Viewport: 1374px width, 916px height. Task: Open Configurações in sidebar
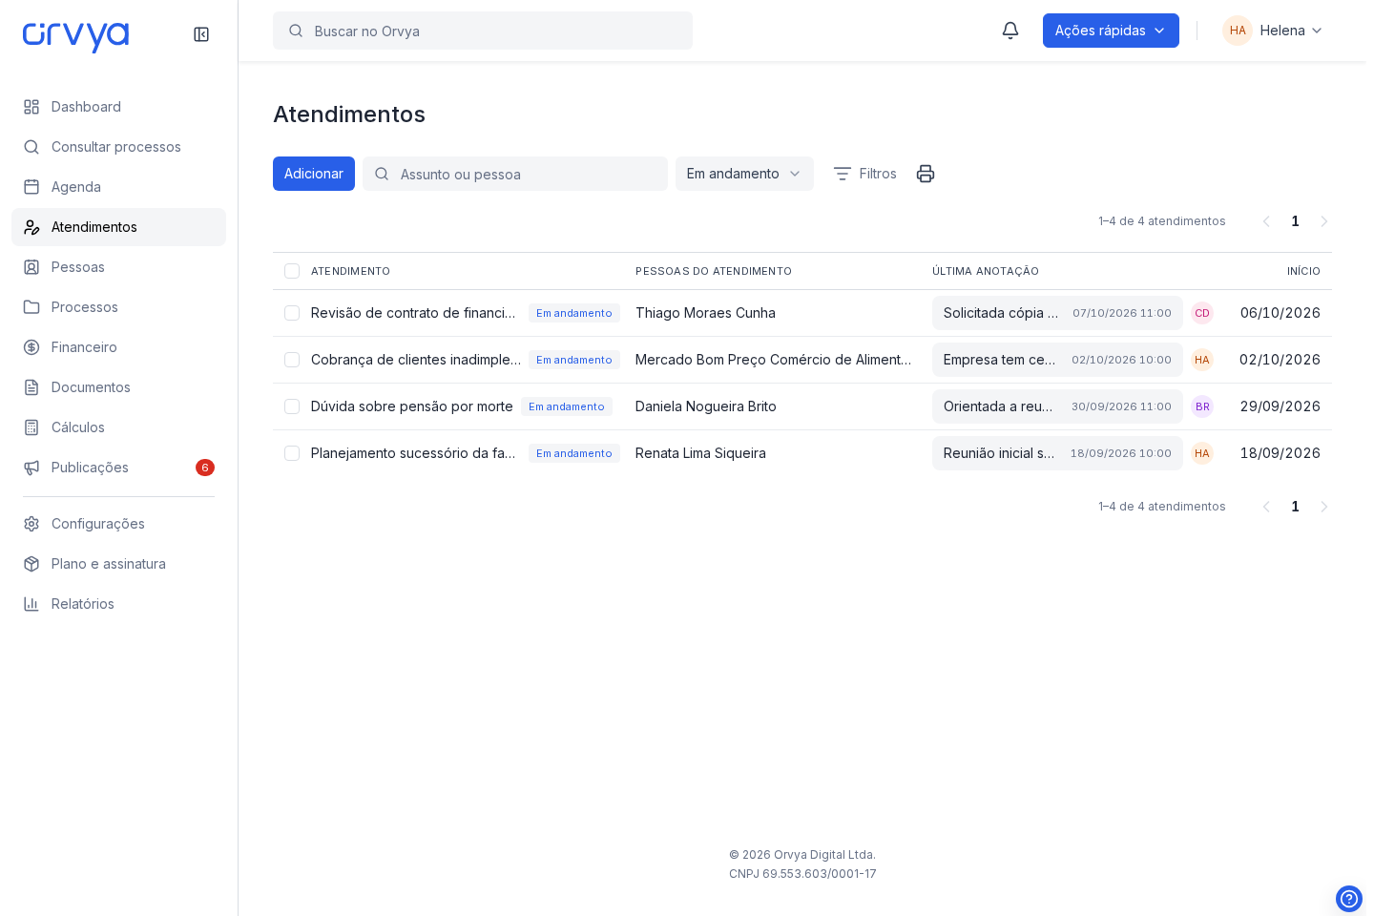(118, 524)
